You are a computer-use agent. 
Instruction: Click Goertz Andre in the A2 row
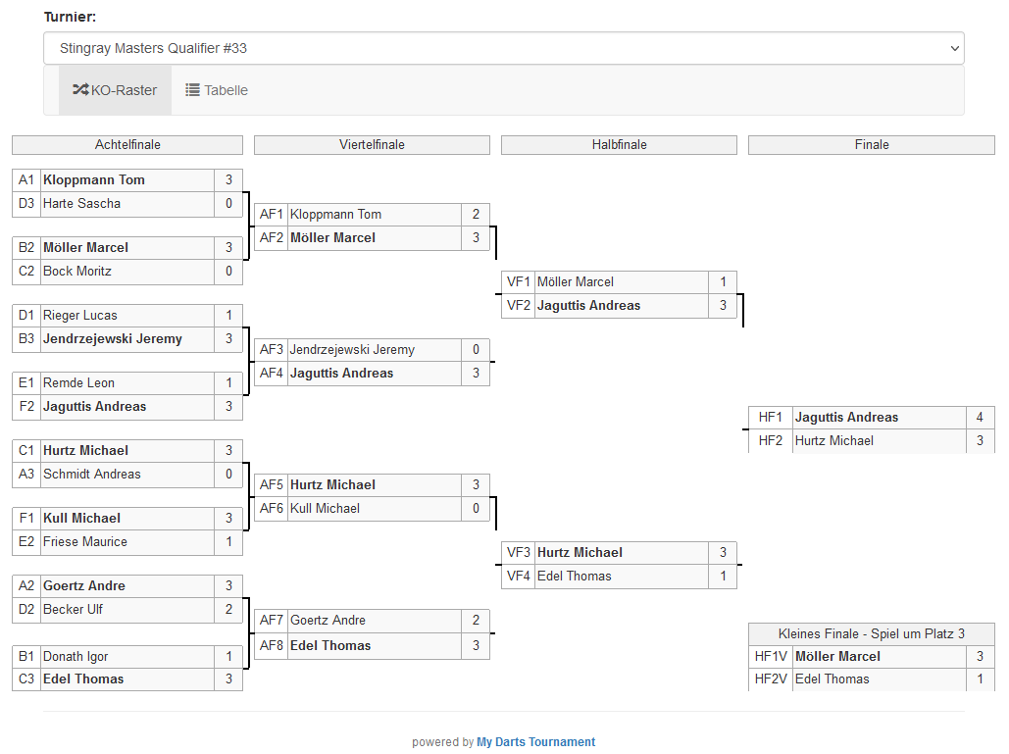[84, 586]
